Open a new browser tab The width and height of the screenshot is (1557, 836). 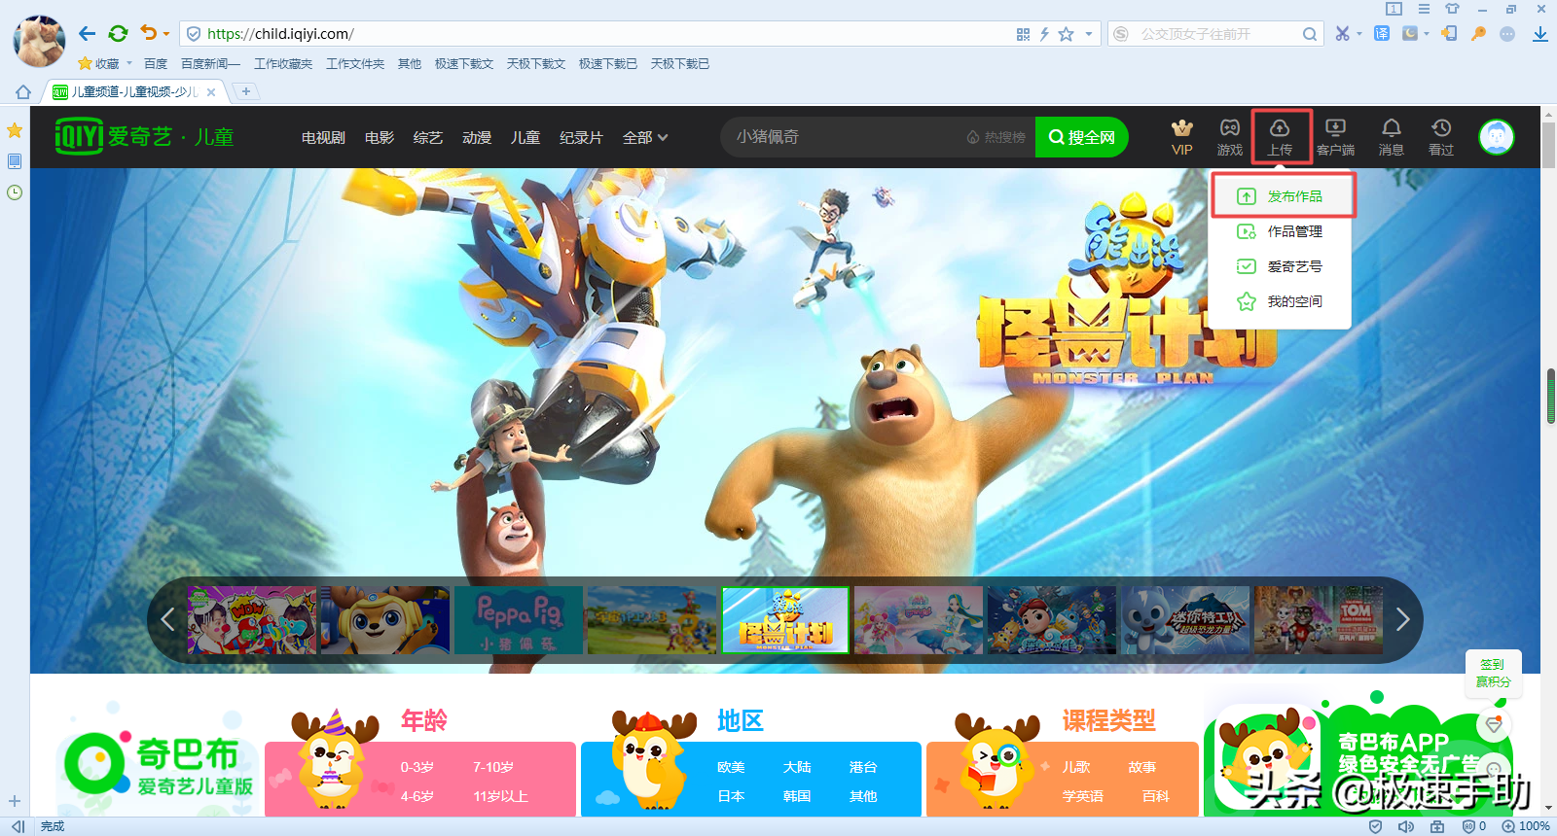pyautogui.click(x=246, y=91)
